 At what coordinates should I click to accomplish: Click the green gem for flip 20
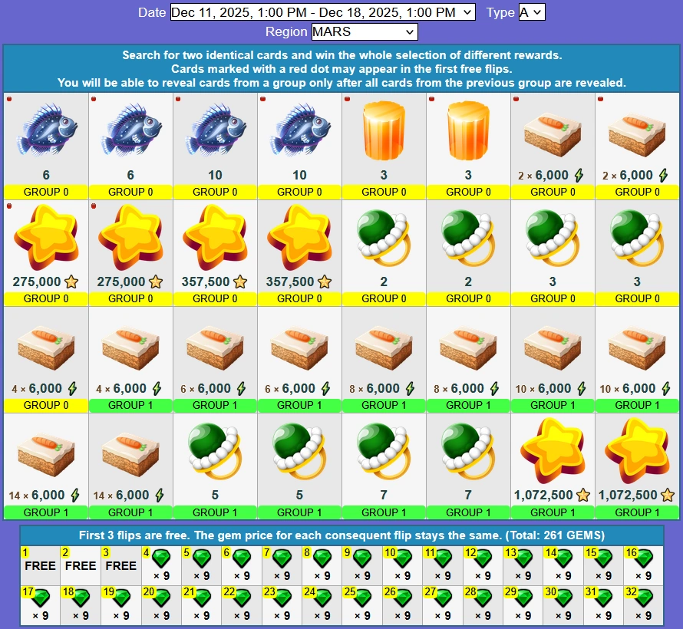tap(162, 598)
